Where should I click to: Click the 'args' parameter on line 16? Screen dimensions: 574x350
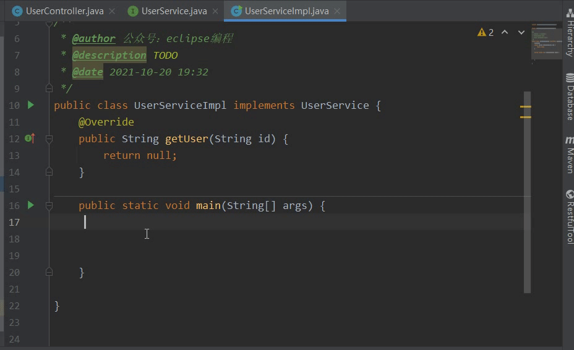tap(295, 206)
